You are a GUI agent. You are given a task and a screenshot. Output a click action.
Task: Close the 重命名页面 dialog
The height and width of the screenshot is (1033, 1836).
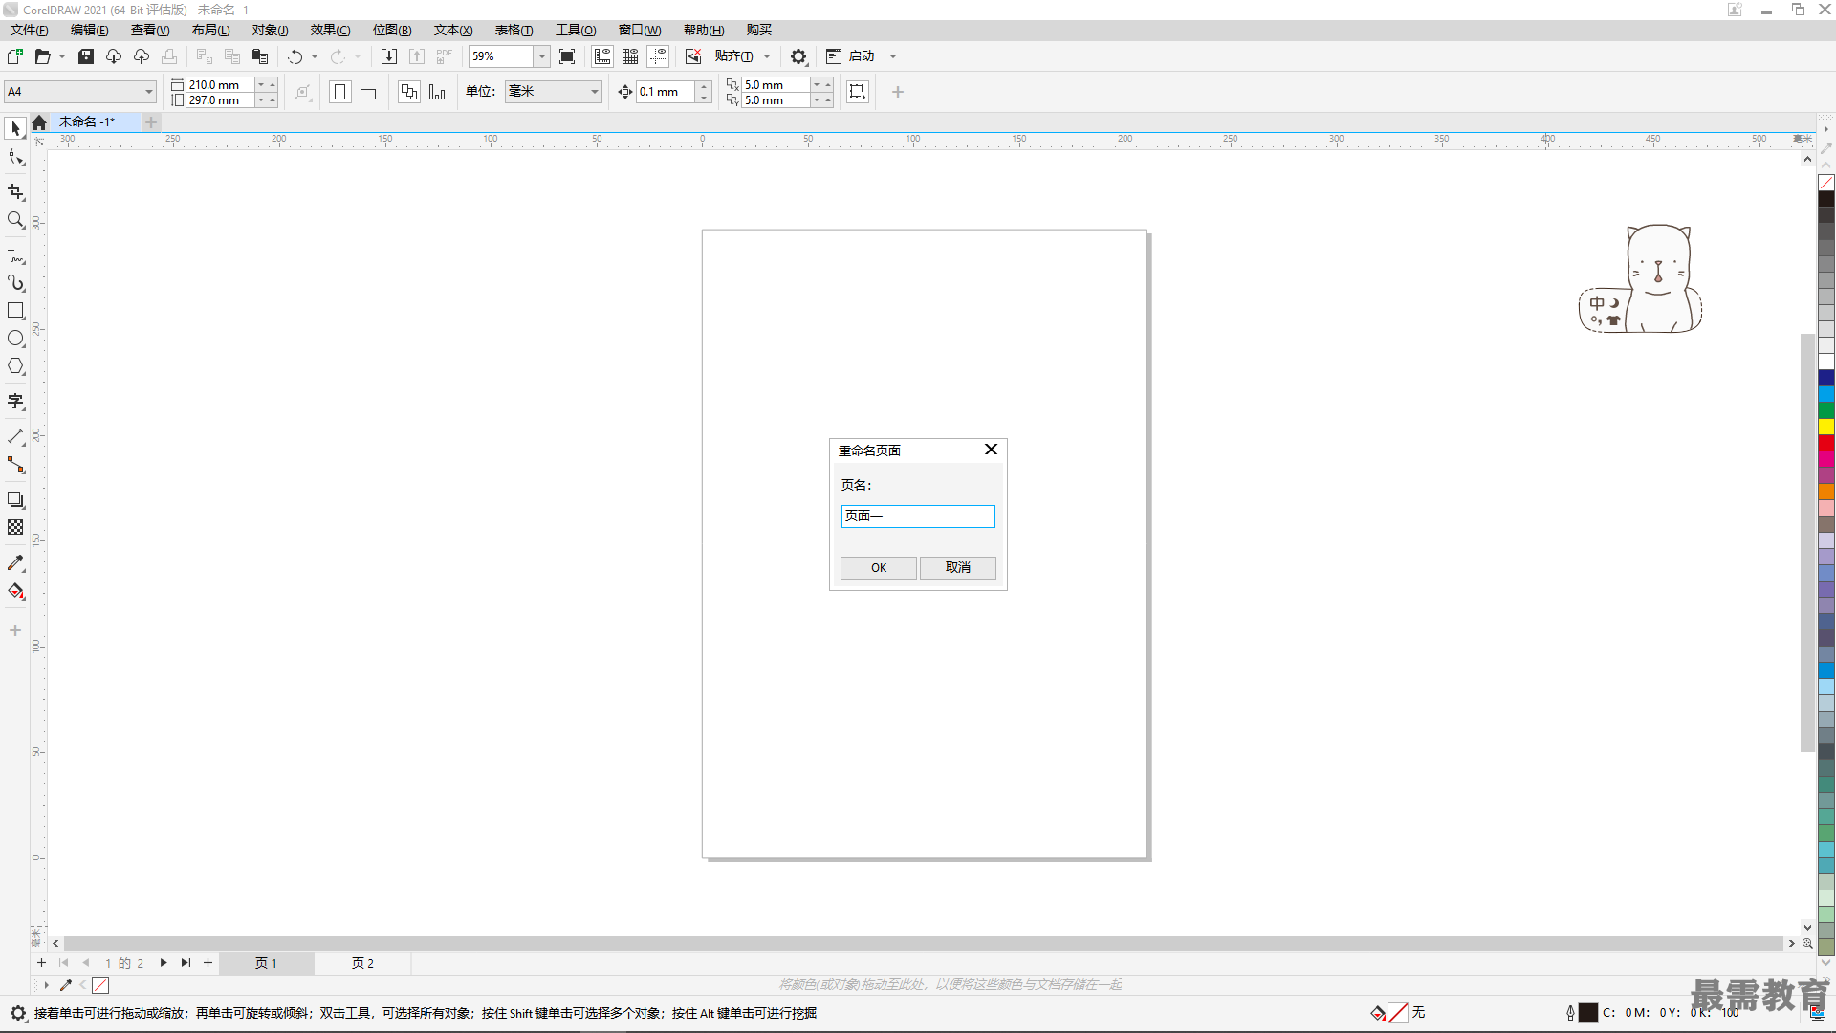click(x=991, y=450)
